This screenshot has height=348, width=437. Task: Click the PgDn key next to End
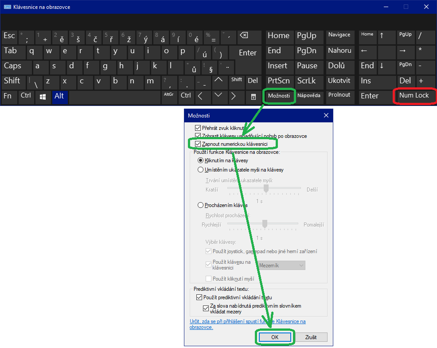point(309,52)
